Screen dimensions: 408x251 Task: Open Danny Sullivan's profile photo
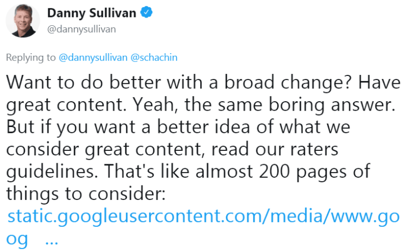[23, 21]
